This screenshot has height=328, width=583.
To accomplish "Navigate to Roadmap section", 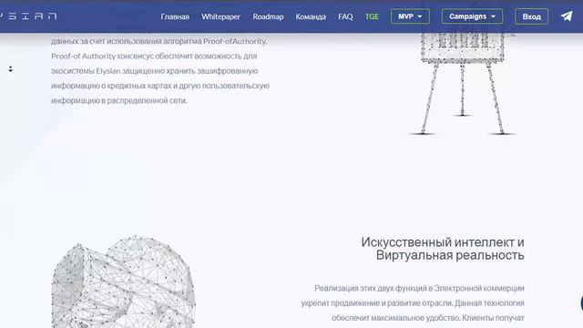I will coord(268,16).
